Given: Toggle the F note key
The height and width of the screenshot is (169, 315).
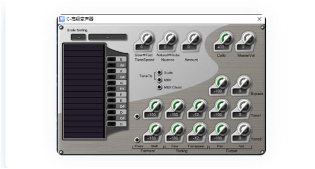Looking at the screenshot, I should tap(117, 94).
